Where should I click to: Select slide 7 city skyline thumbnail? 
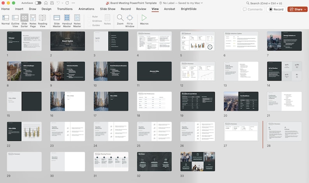[x=284, y=41]
